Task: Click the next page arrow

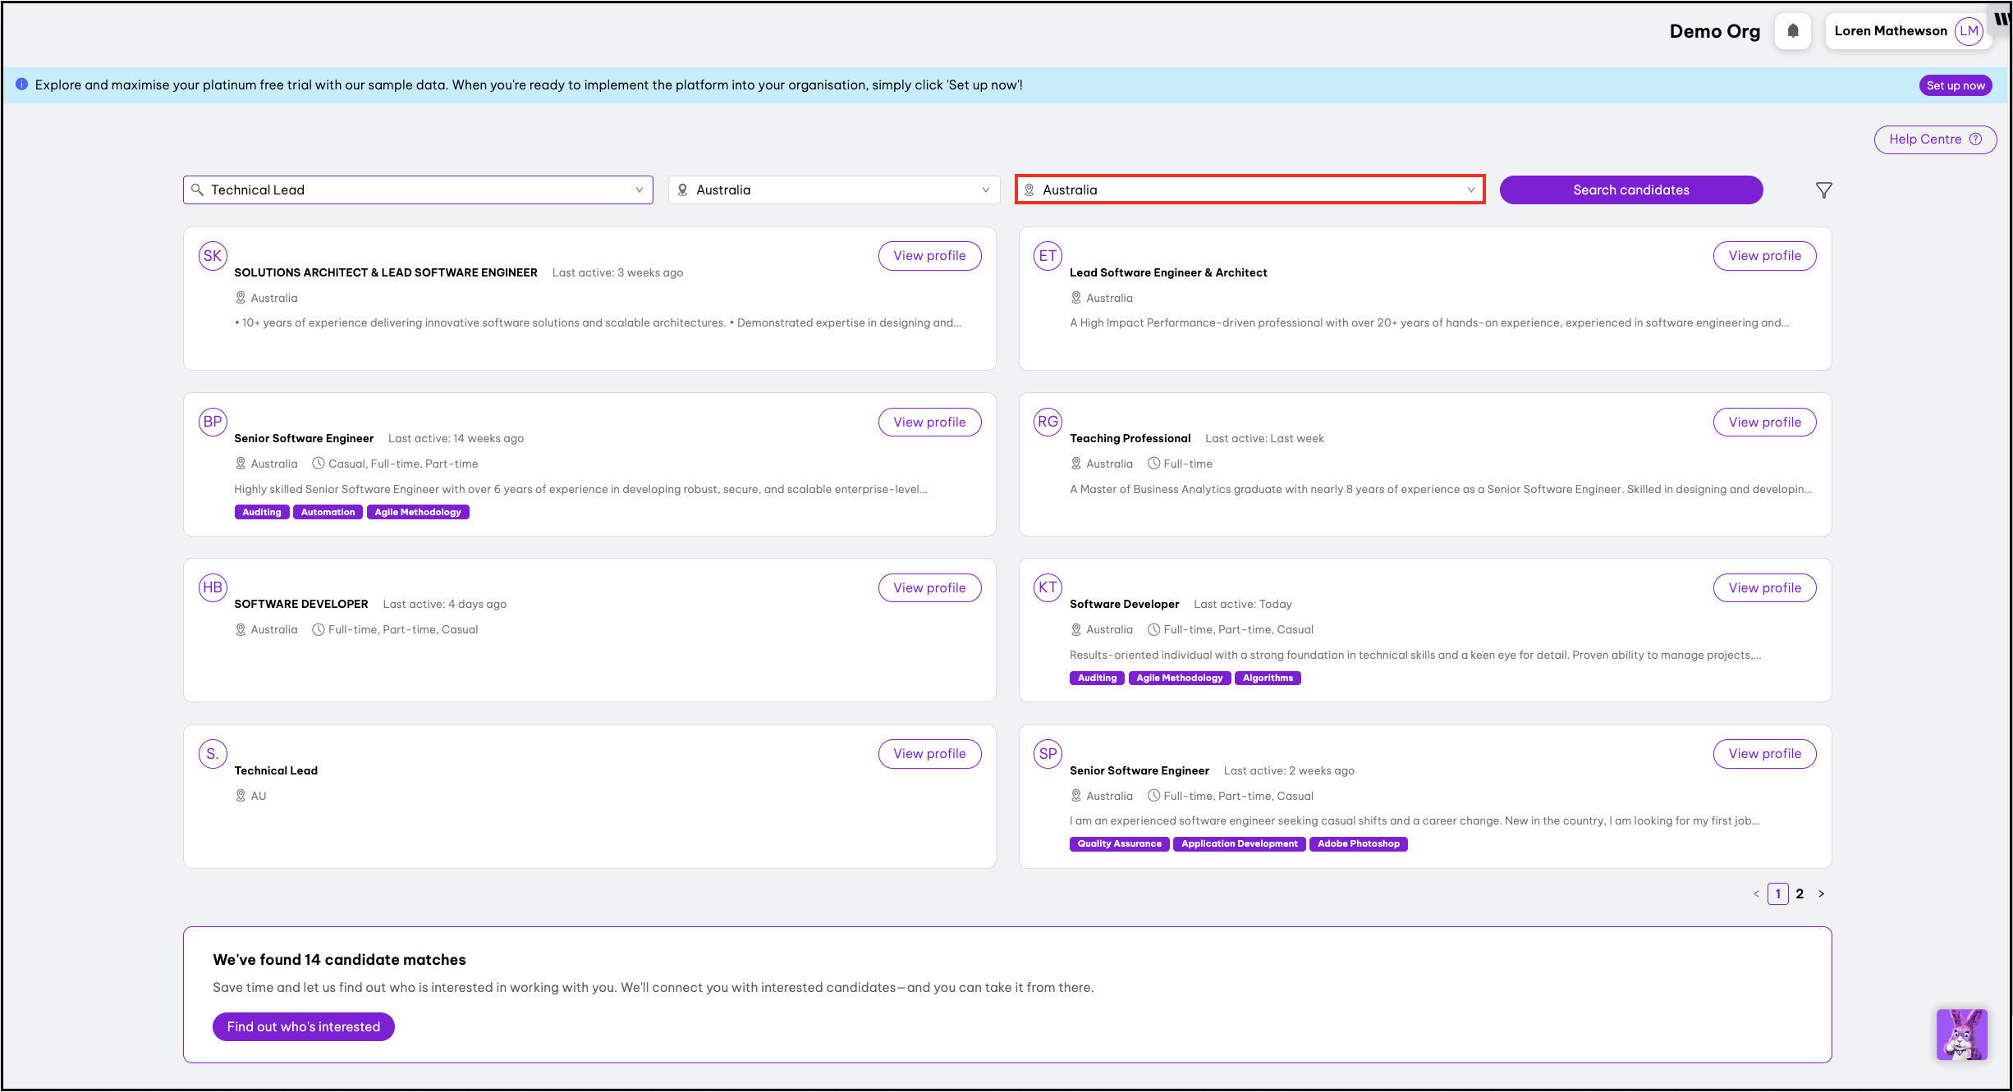Action: tap(1821, 893)
